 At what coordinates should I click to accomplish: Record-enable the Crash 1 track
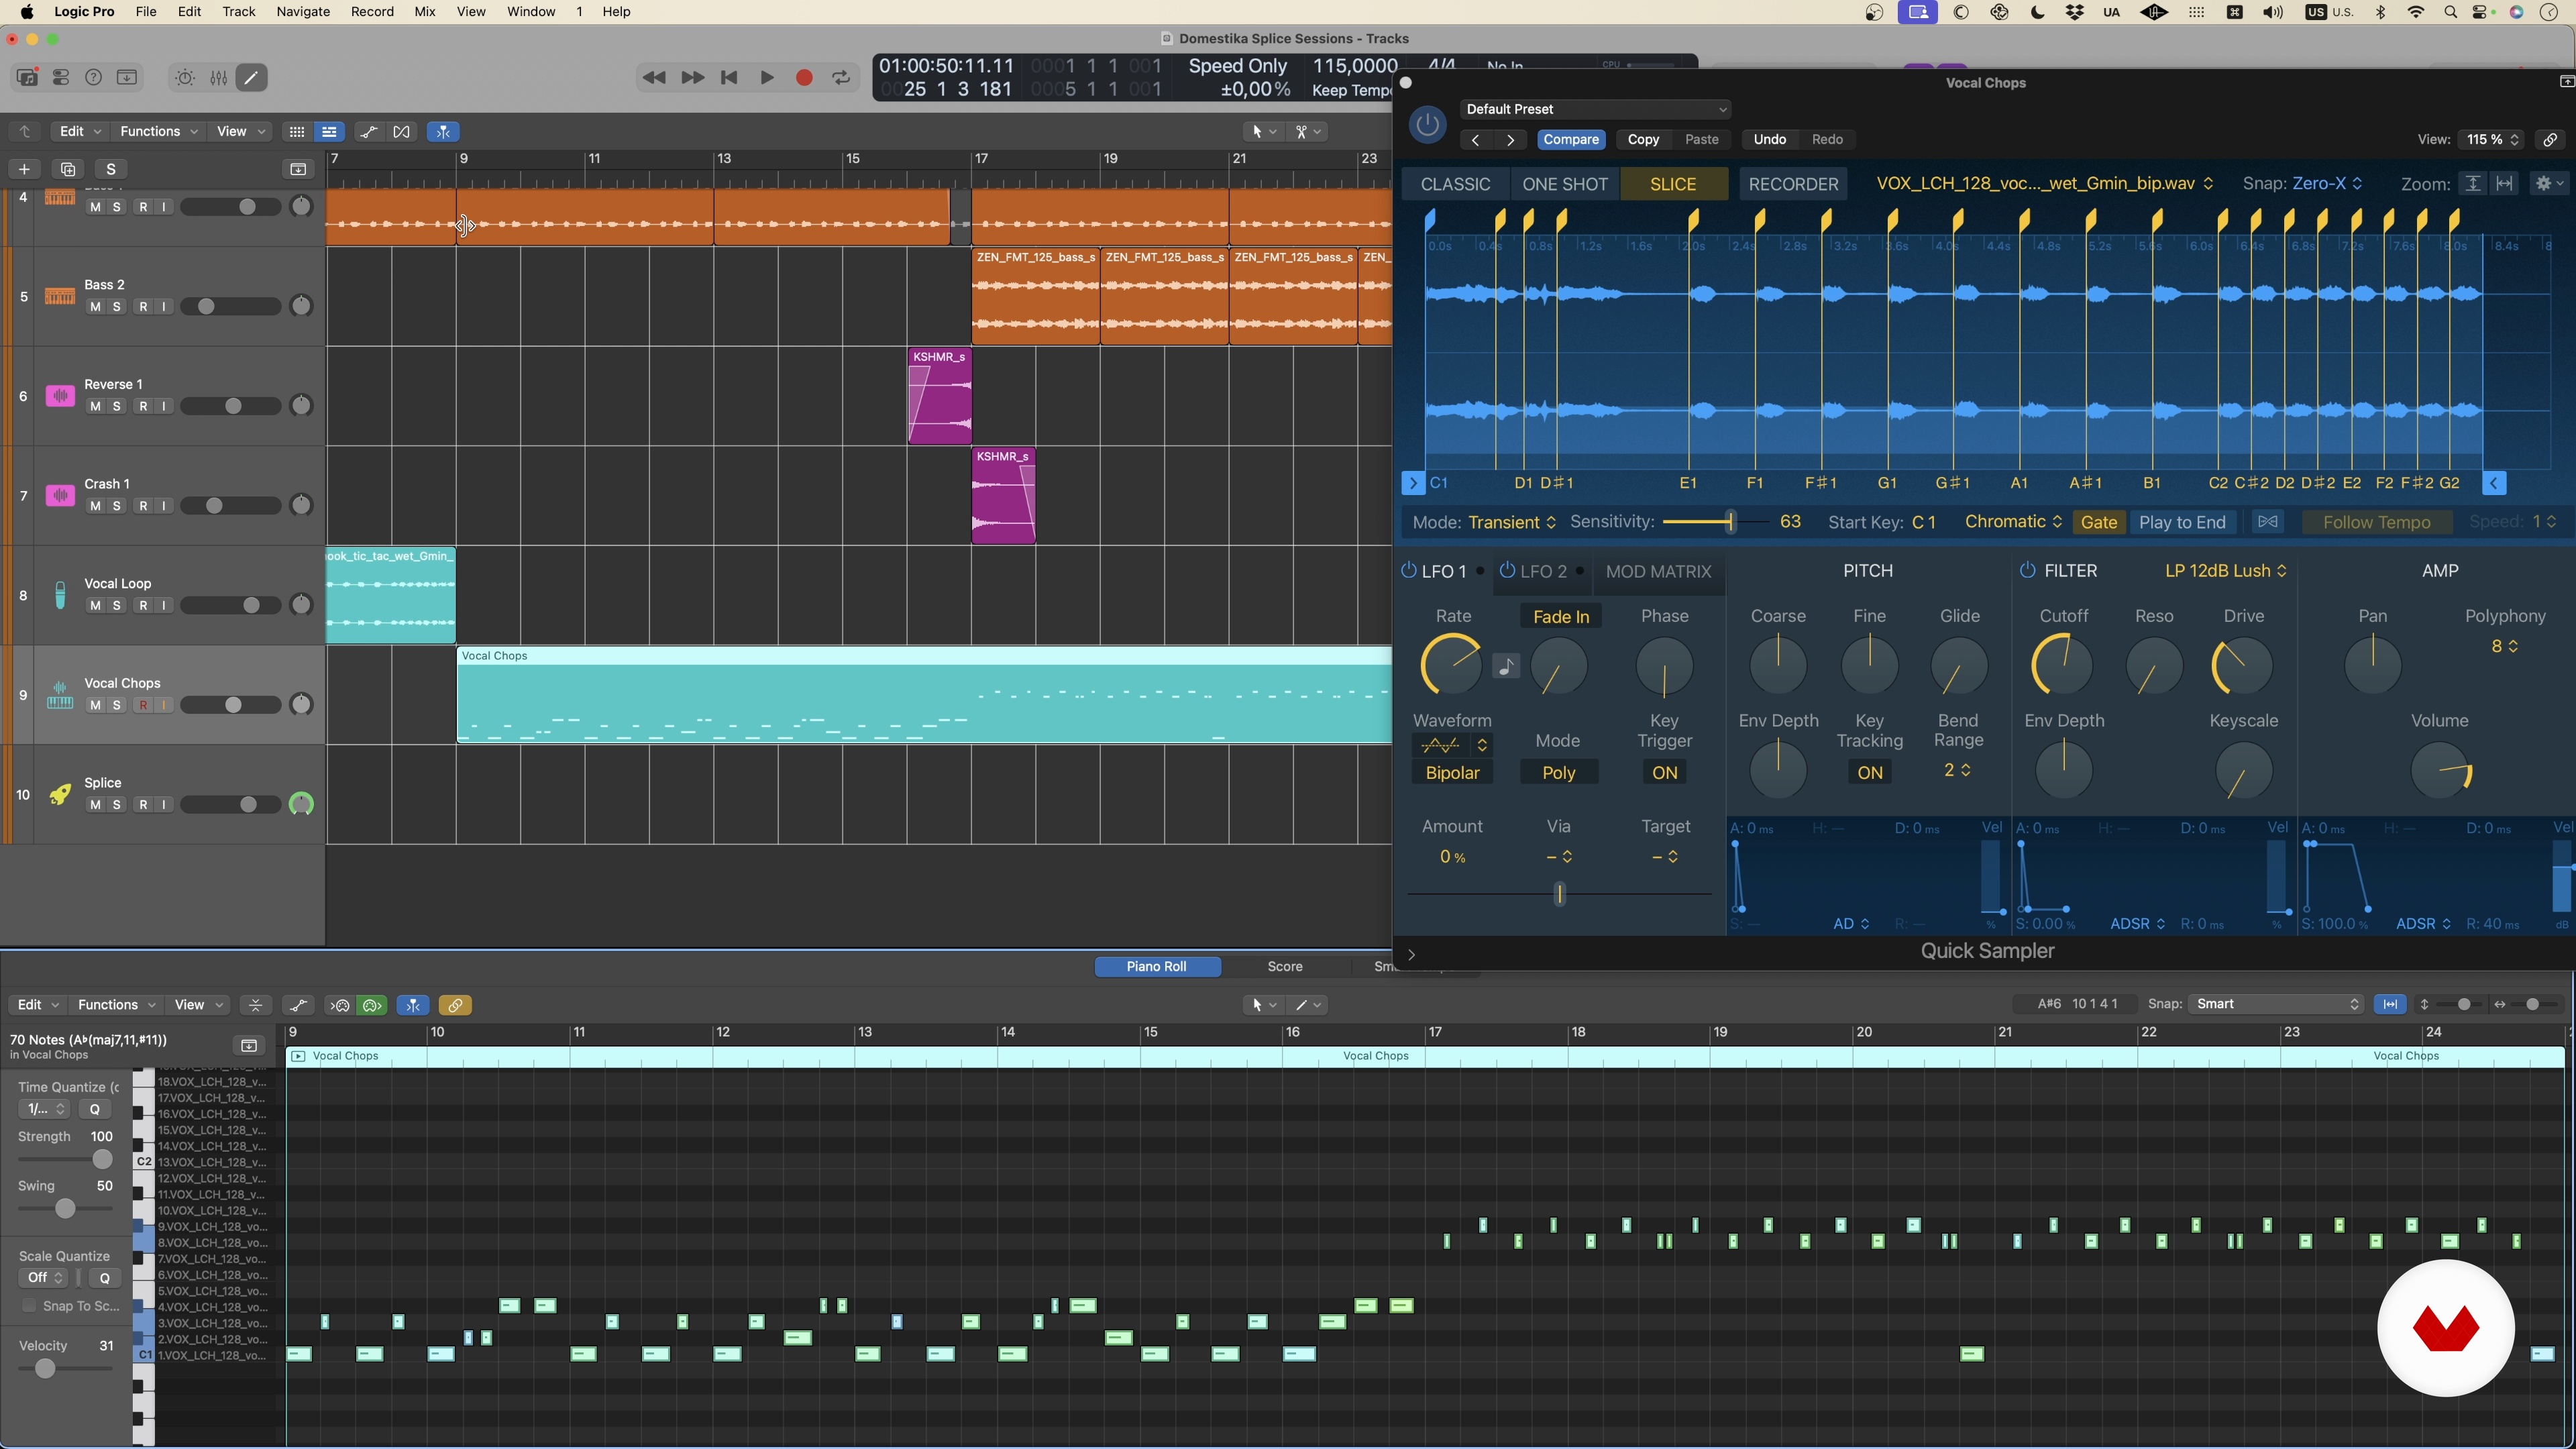[x=143, y=507]
